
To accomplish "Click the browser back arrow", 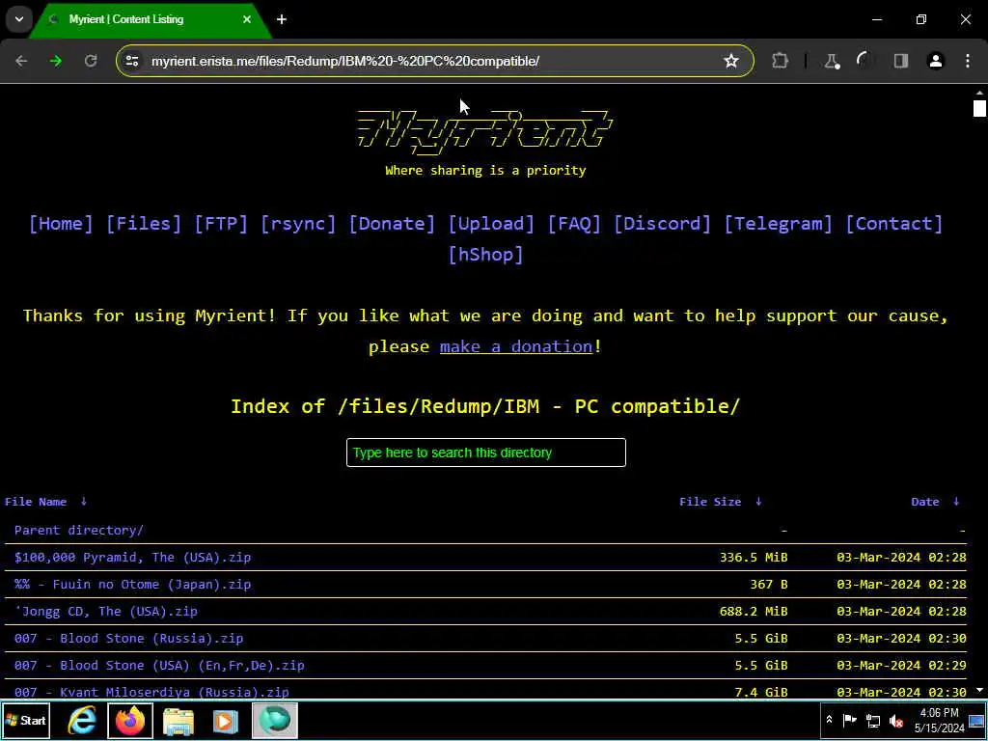I will tap(21, 61).
